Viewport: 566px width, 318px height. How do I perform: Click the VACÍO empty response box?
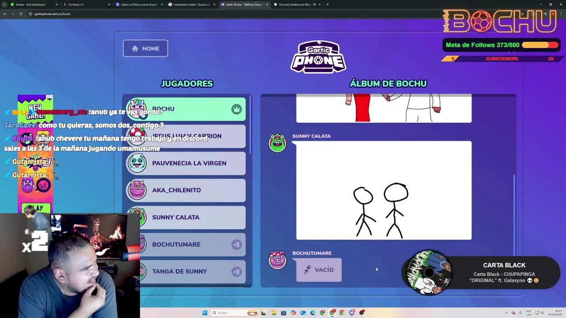(319, 270)
